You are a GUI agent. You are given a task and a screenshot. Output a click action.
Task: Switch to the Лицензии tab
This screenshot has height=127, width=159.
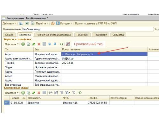tap(82, 35)
